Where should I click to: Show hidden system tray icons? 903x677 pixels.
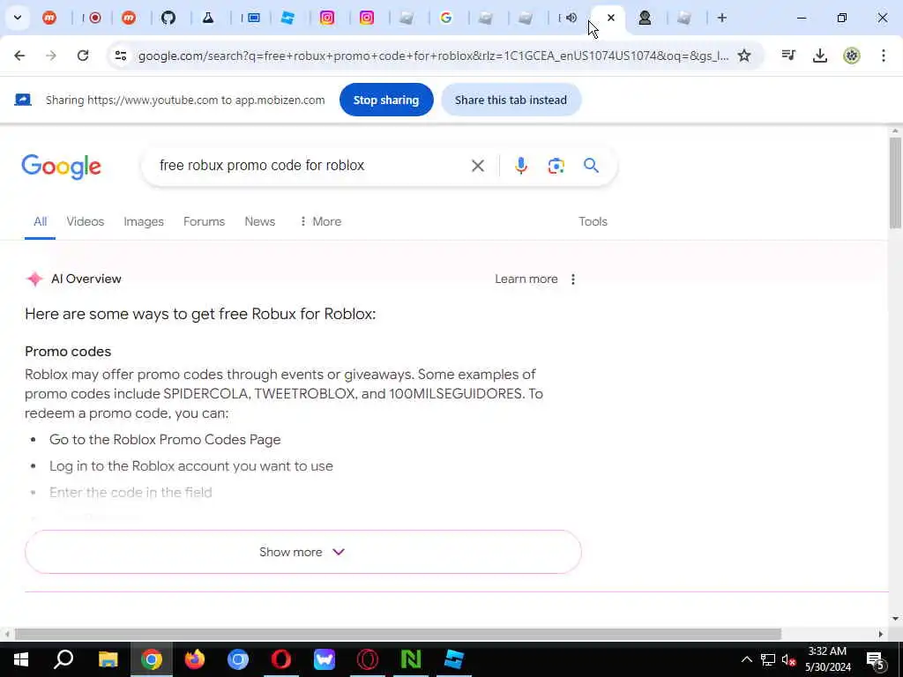click(746, 659)
